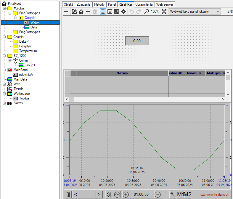Click the table's down scroll arrow

[x=228, y=94]
